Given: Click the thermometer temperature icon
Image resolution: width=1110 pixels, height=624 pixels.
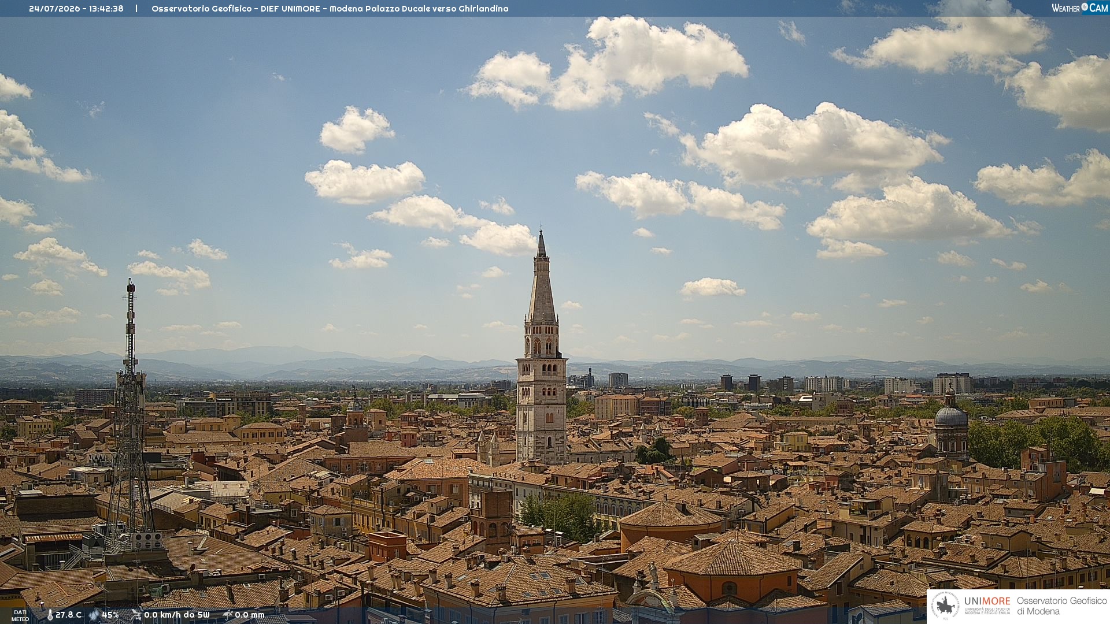Looking at the screenshot, I should [50, 615].
